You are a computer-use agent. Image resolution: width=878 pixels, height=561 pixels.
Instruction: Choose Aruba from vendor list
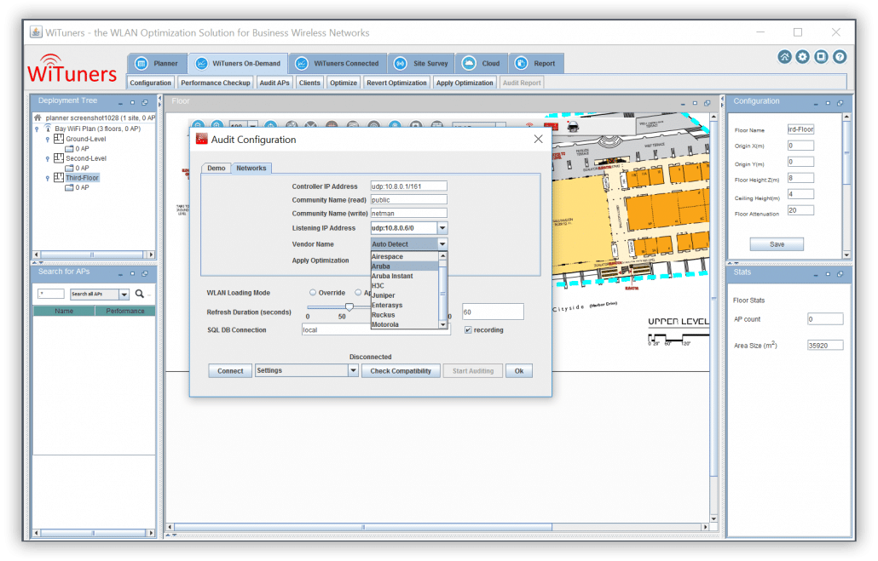click(404, 266)
